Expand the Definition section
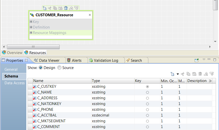The height and width of the screenshot is (130, 219). click(x=31, y=27)
